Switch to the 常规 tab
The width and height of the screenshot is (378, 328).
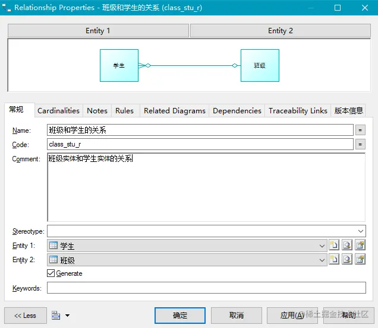(x=19, y=110)
